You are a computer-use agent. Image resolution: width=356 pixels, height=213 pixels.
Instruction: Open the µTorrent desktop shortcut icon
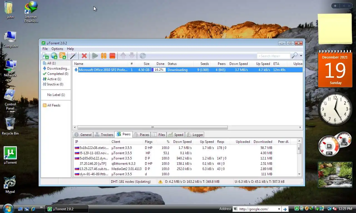tap(10, 156)
